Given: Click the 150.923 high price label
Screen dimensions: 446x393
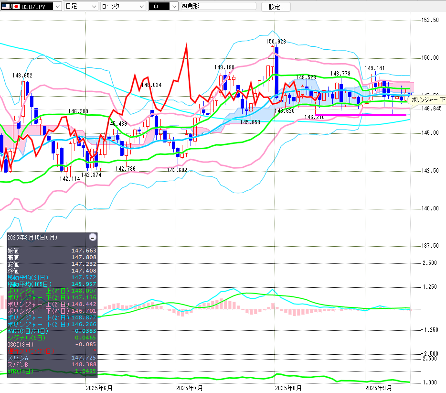Looking at the screenshot, I should (x=276, y=42).
